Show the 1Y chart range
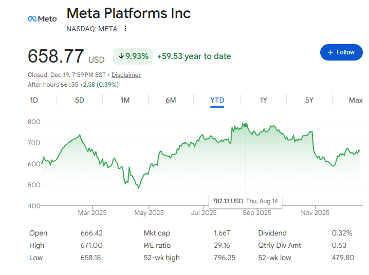This screenshot has width=369, height=275. click(x=263, y=100)
